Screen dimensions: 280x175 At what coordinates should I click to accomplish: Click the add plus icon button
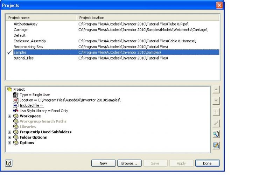216,112
